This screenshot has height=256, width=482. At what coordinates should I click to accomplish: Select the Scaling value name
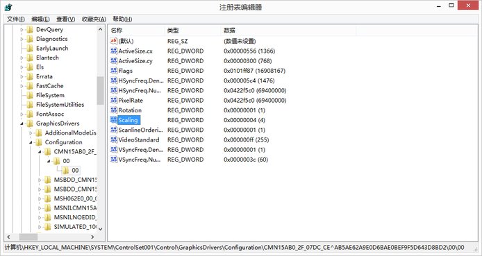coord(128,120)
